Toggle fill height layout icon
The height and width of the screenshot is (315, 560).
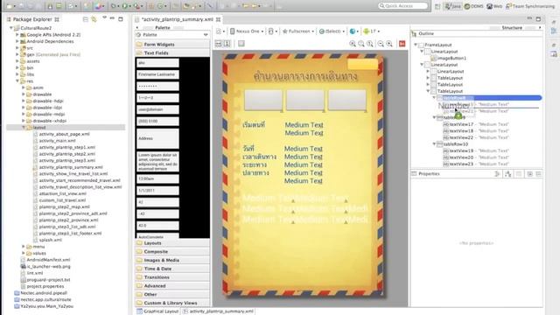[227, 44]
